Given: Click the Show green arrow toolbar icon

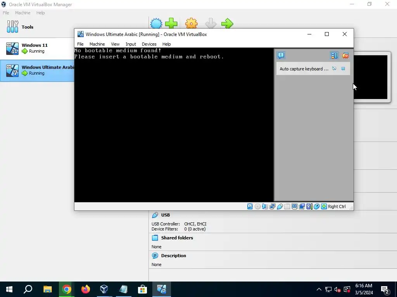Looking at the screenshot, I should 227,24.
